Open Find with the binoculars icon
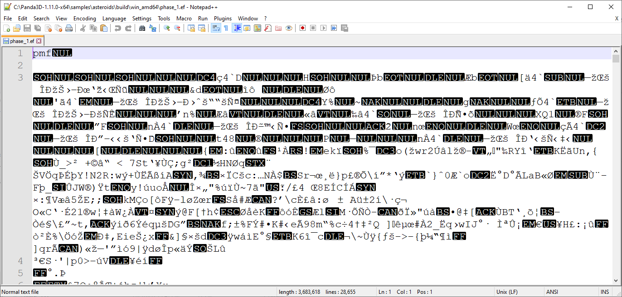 [142, 28]
